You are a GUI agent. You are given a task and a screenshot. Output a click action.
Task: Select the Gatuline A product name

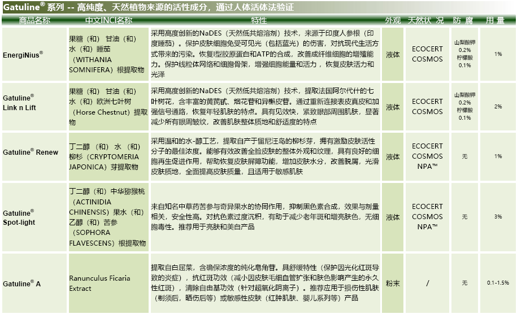[22, 284]
